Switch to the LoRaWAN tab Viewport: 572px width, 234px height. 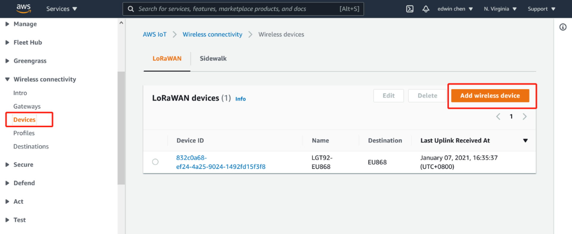[167, 59]
